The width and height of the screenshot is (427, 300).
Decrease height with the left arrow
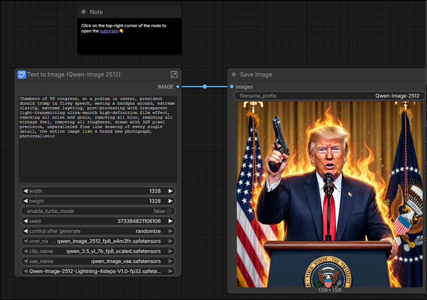[x=25, y=201]
